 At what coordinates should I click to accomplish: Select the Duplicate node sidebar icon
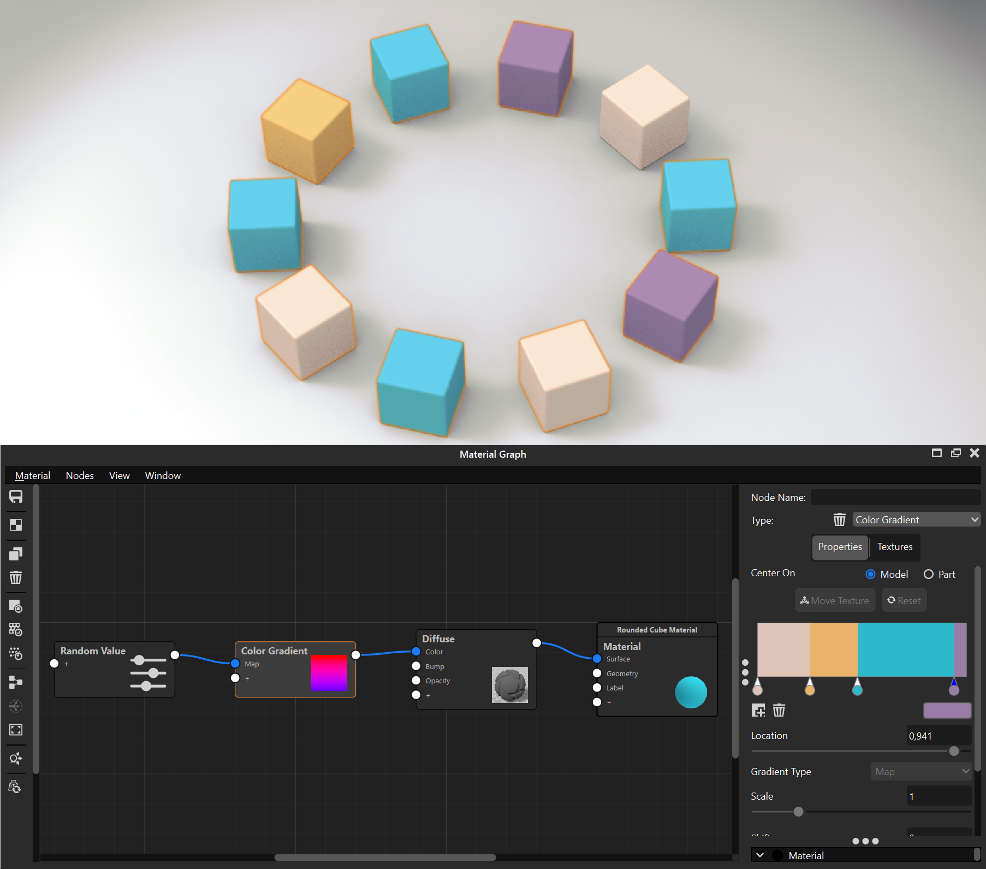[15, 553]
